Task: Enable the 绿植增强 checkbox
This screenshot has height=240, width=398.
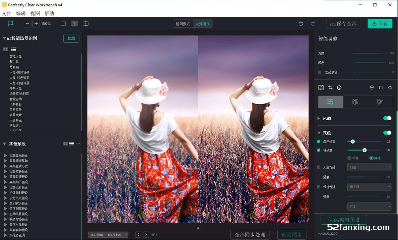Action: [319, 187]
